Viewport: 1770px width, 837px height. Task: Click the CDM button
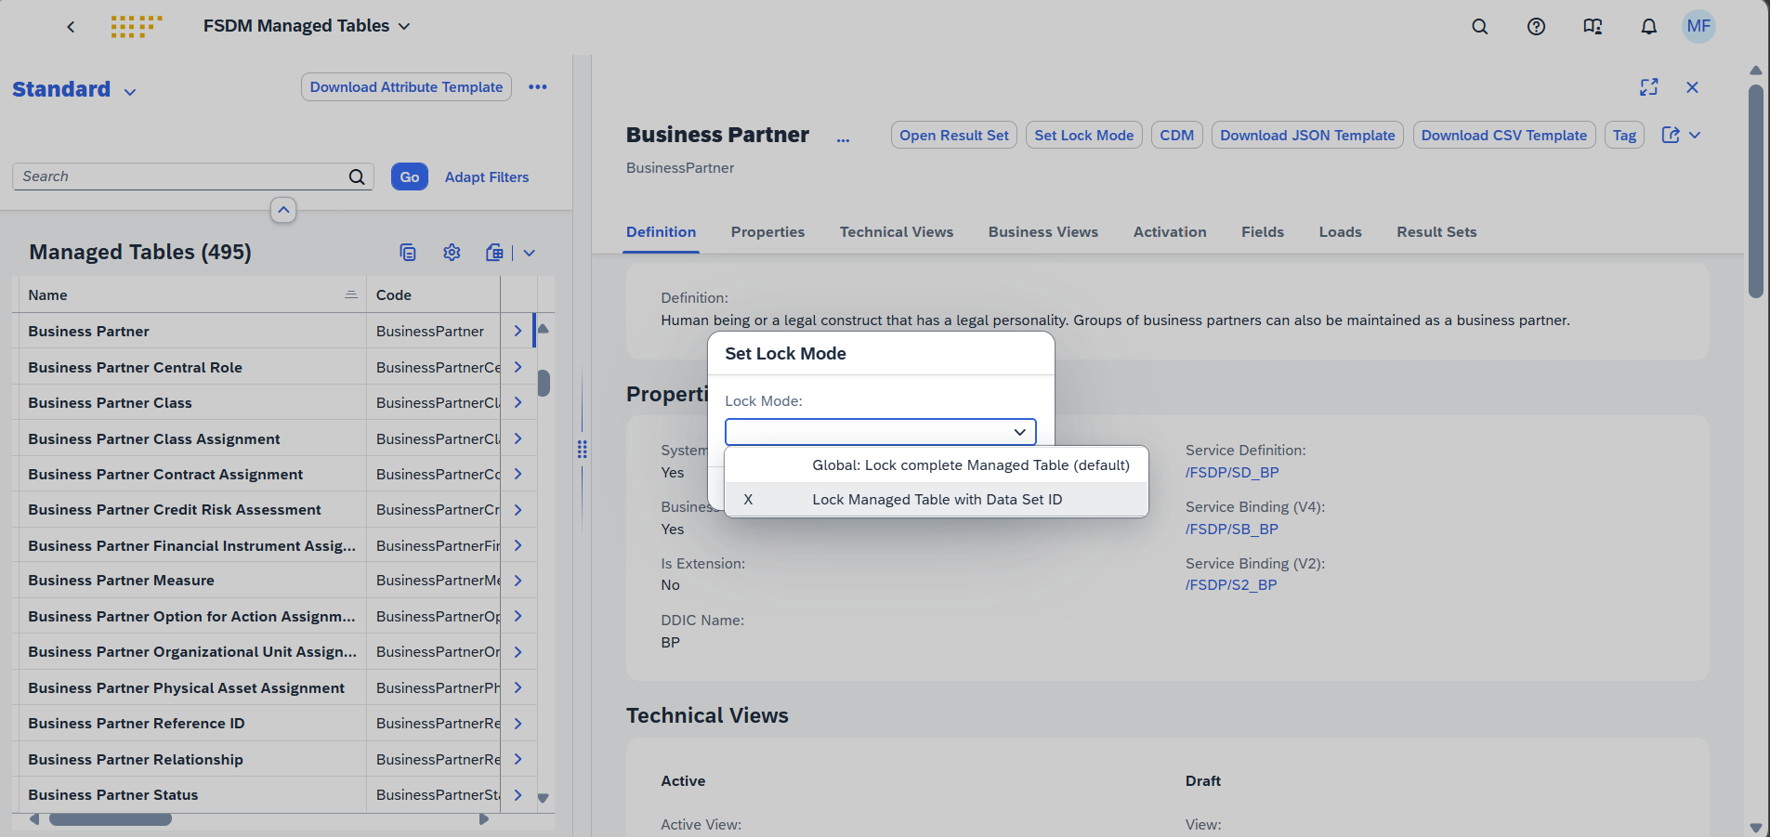[1177, 135]
